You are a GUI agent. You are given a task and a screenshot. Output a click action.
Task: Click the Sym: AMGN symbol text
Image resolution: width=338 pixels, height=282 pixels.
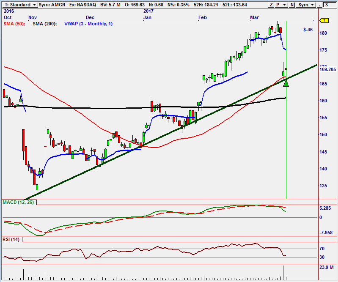[x=52, y=5]
